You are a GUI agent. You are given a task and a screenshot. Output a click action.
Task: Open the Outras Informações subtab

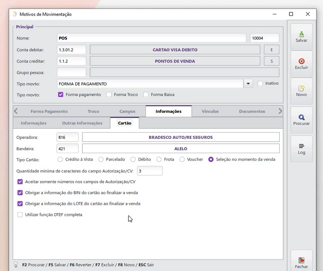(82, 123)
